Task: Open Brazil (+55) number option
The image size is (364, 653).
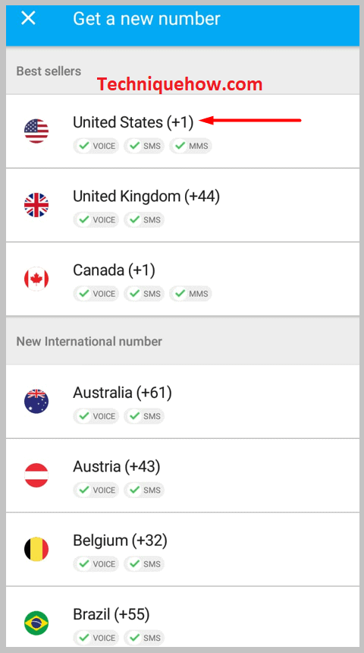Action: coord(183,617)
